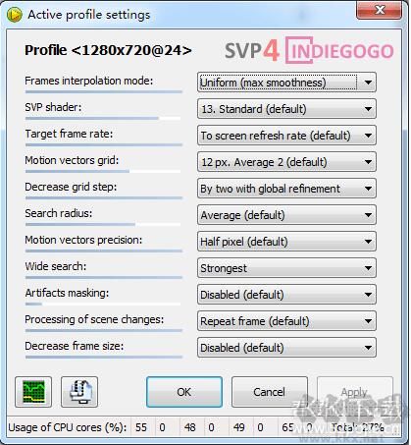
Task: Open the SVP shader dropdown
Action: point(286,109)
